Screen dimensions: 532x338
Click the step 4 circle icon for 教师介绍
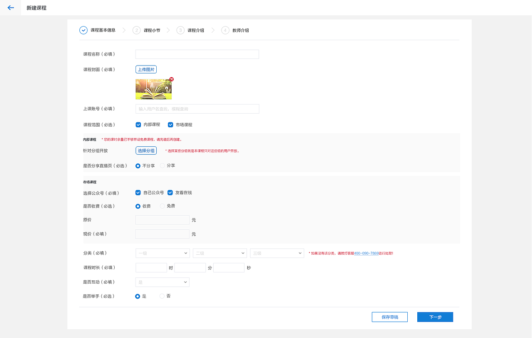click(225, 30)
